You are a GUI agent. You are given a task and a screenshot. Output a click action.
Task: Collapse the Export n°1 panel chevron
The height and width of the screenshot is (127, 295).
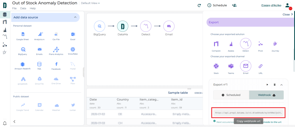tap(281, 85)
